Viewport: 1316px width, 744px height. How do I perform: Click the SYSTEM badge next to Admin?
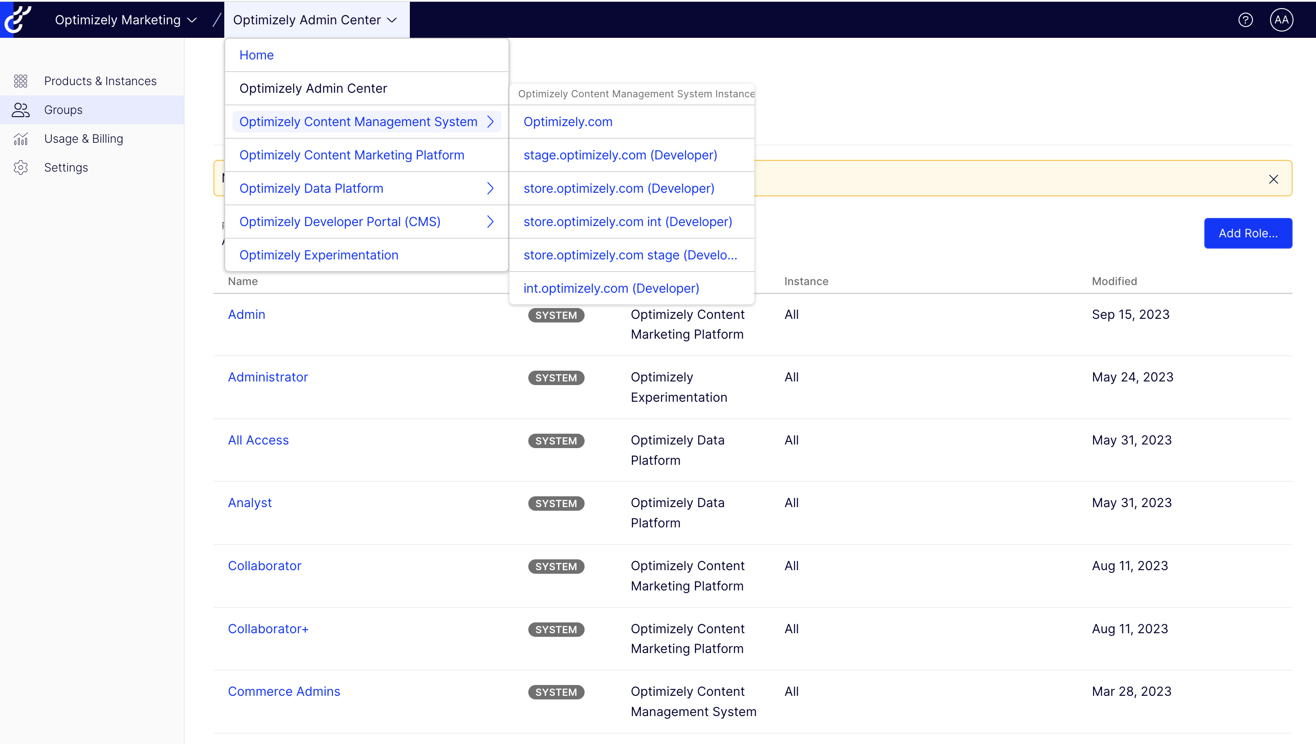pyautogui.click(x=556, y=315)
